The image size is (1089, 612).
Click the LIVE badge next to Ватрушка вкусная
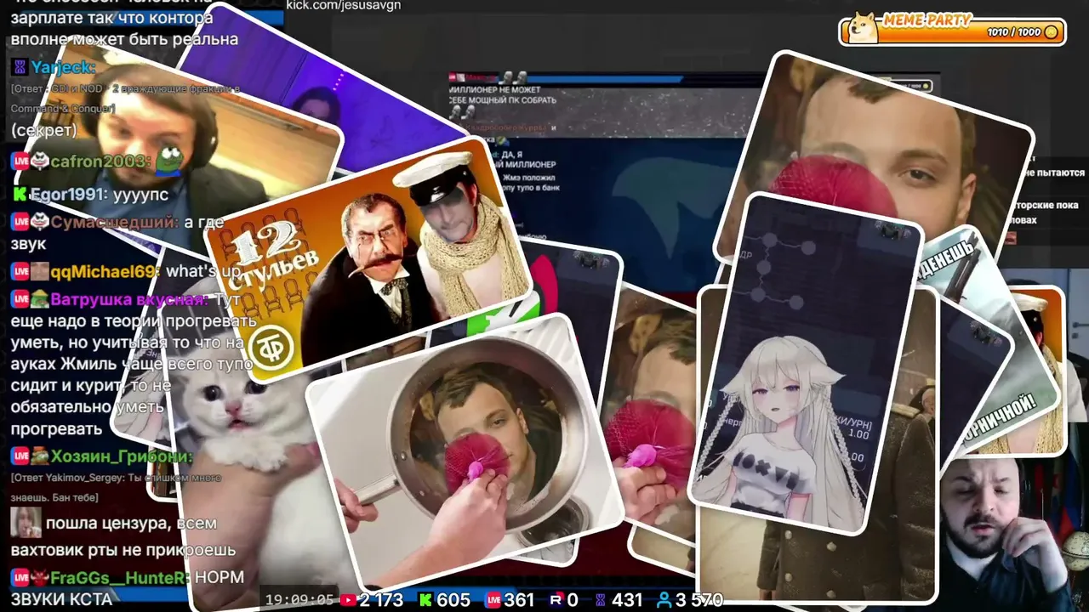click(20, 299)
